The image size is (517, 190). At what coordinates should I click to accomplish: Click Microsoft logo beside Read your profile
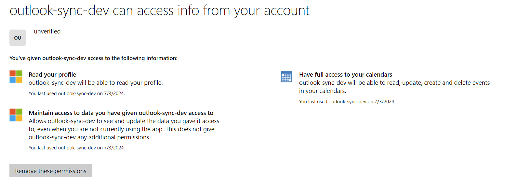pyautogui.click(x=16, y=77)
